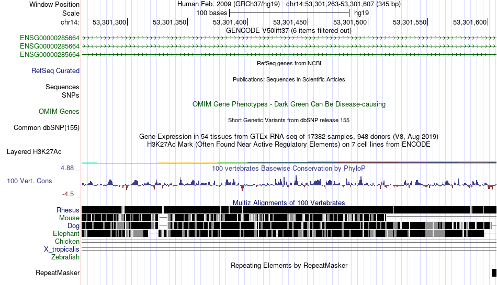Click the Scale label
Image resolution: width=497 pixels, height=285 pixels.
(x=71, y=13)
